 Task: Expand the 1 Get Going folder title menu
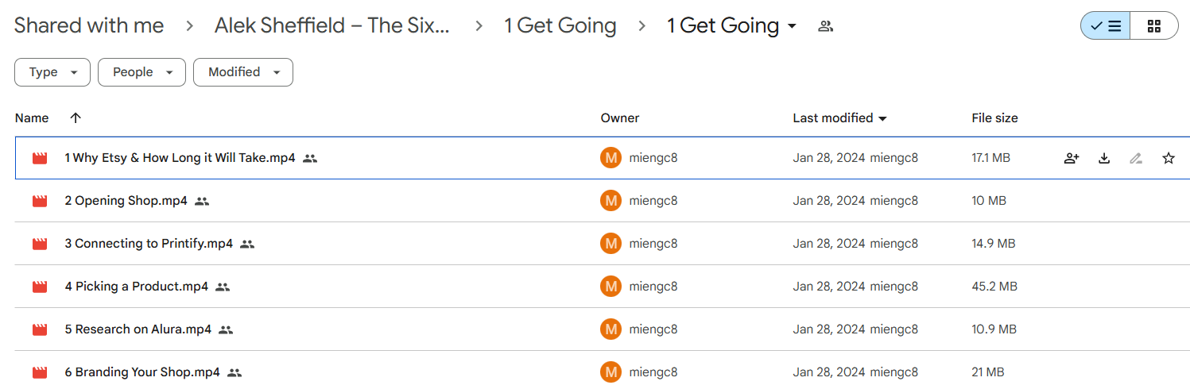tap(731, 26)
